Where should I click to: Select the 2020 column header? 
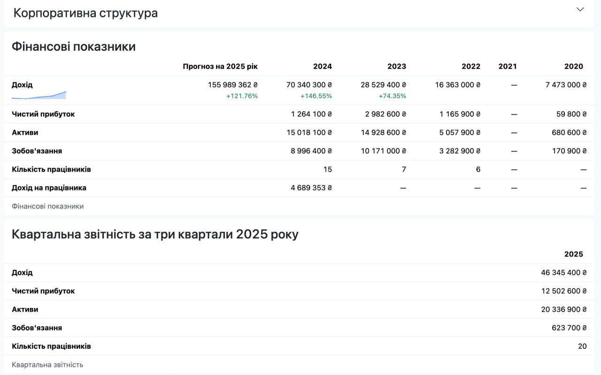click(574, 66)
